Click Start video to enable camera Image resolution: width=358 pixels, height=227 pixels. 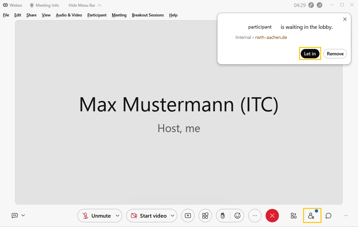coord(149,216)
